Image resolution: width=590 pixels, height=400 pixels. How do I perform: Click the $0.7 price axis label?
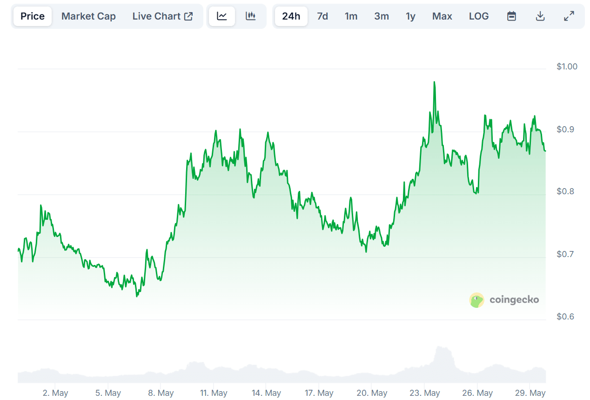[565, 254]
